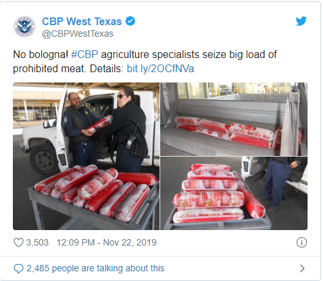Click the "prohibited meat" tweet text

pos(50,69)
